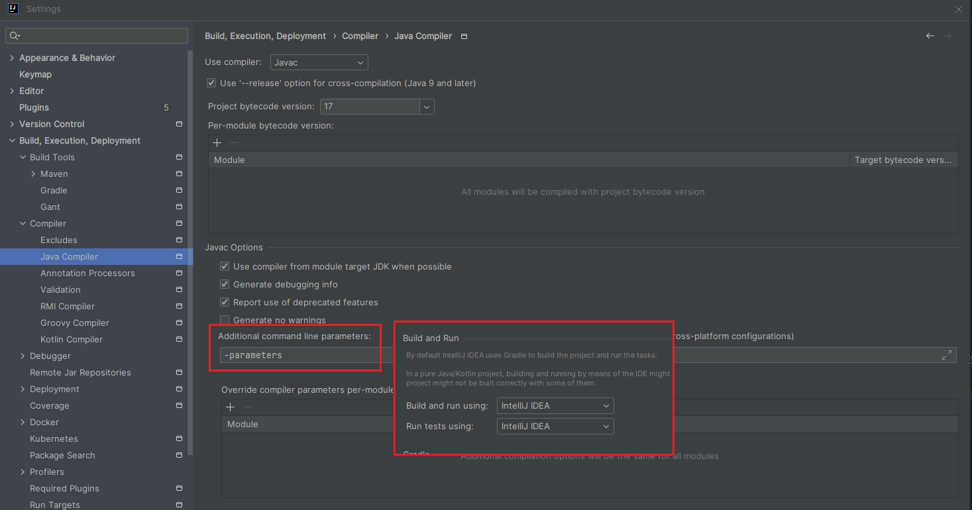Open Plugins settings page
Screen dimensions: 972x510
(x=33, y=107)
